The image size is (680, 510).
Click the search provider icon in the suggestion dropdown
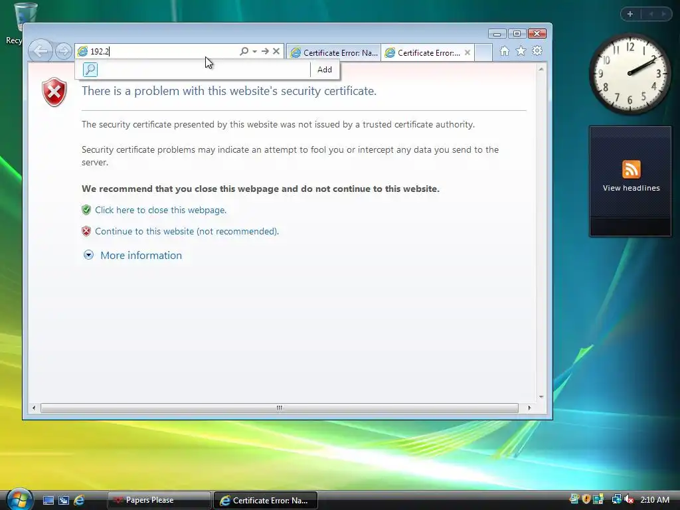(90, 69)
